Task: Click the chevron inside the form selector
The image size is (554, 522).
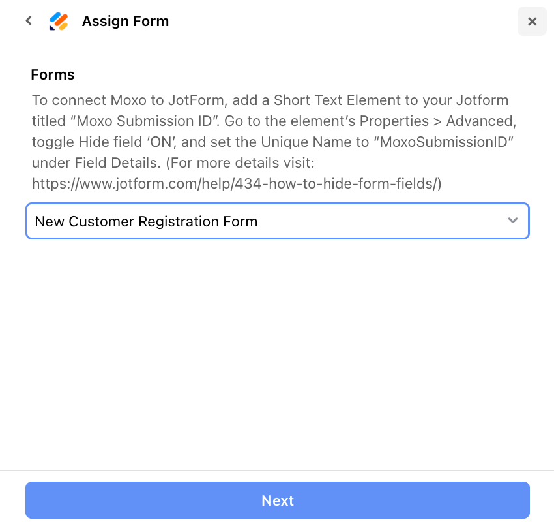Action: point(513,221)
